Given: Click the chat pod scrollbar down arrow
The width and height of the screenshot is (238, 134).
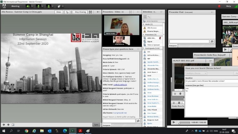Looking at the screenshot, I should tap(140, 117).
